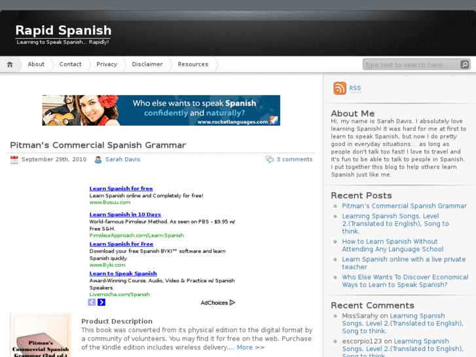Image resolution: width=476 pixels, height=357 pixels.
Task: Open How to Learn Spanish Without Attending school post
Action: click(393, 245)
